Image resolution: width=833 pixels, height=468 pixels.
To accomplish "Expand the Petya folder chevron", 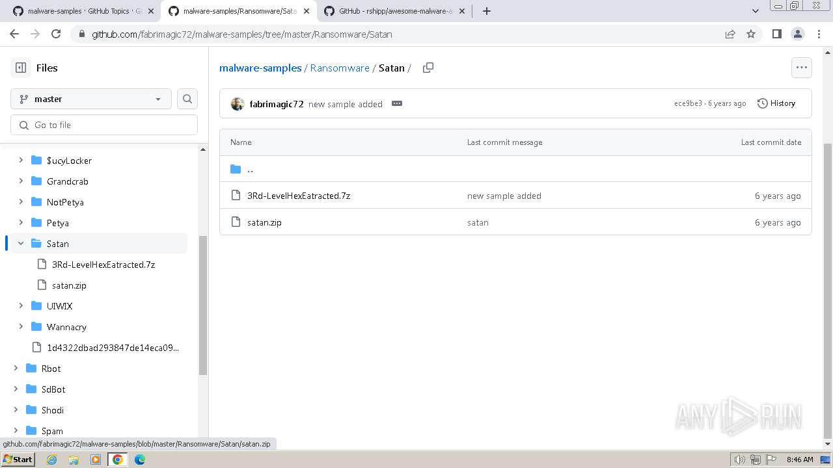I will point(21,223).
